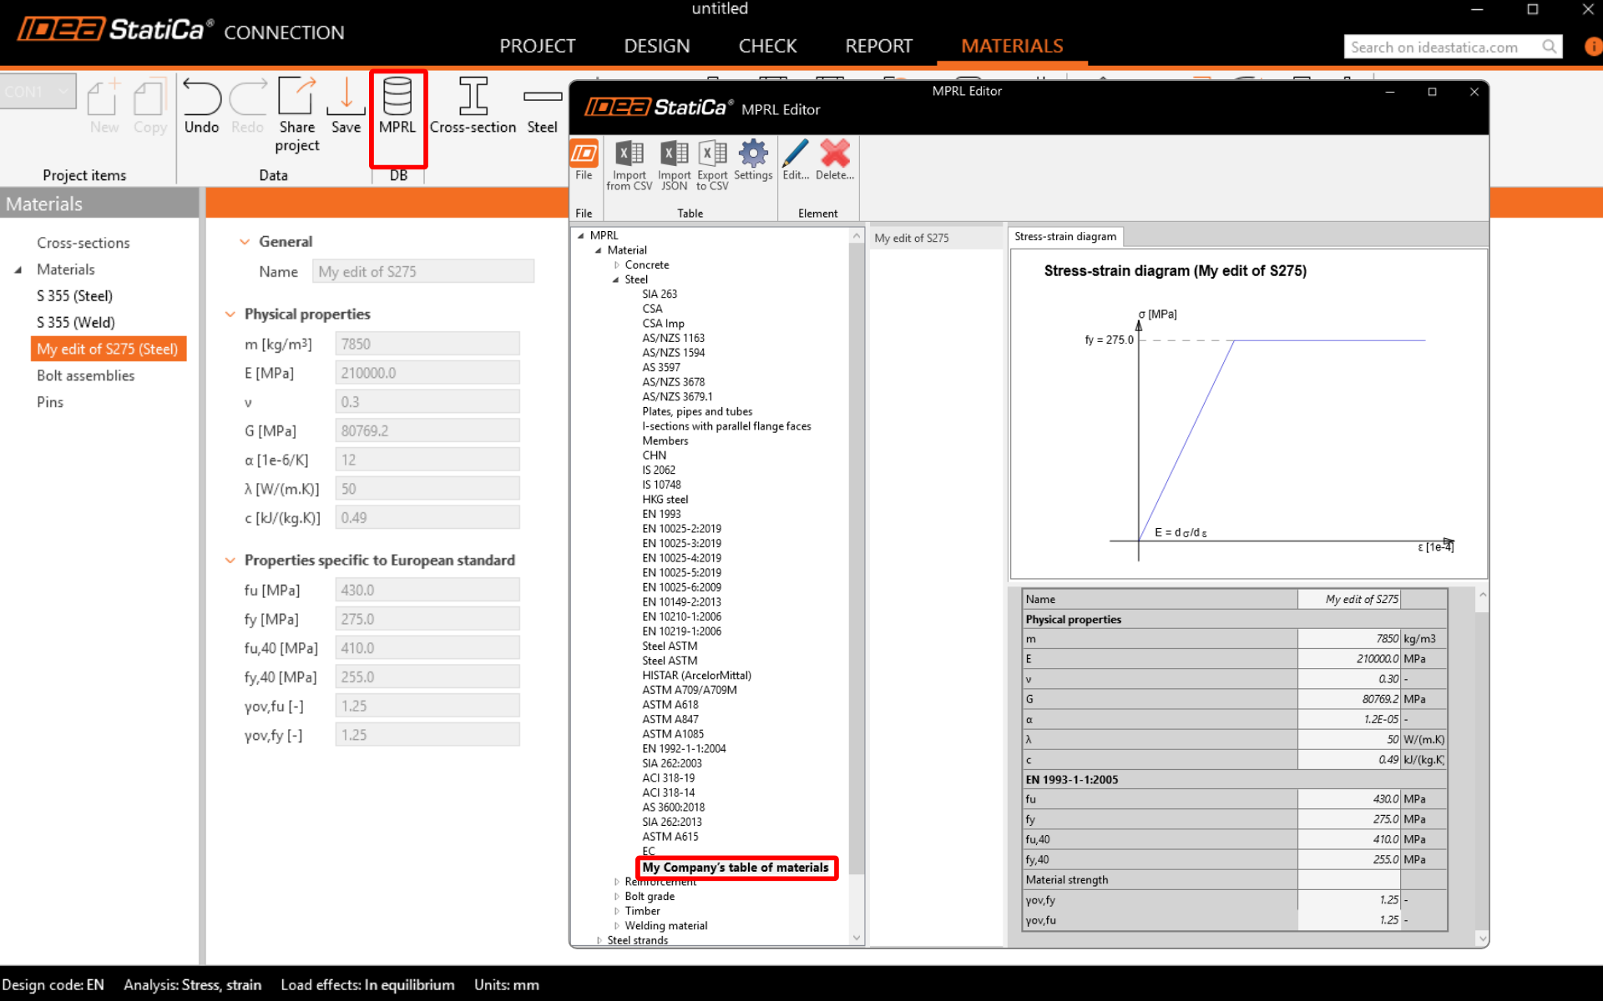
Task: Select S 355 (Weld) material
Action: pos(76,323)
